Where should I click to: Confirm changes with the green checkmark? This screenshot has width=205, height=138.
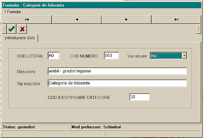click(x=11, y=29)
